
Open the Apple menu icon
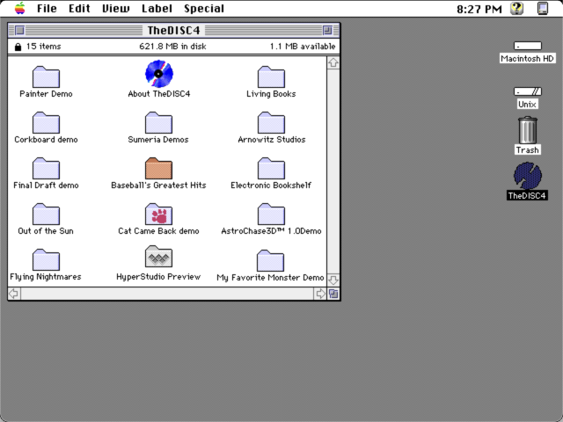(x=20, y=8)
